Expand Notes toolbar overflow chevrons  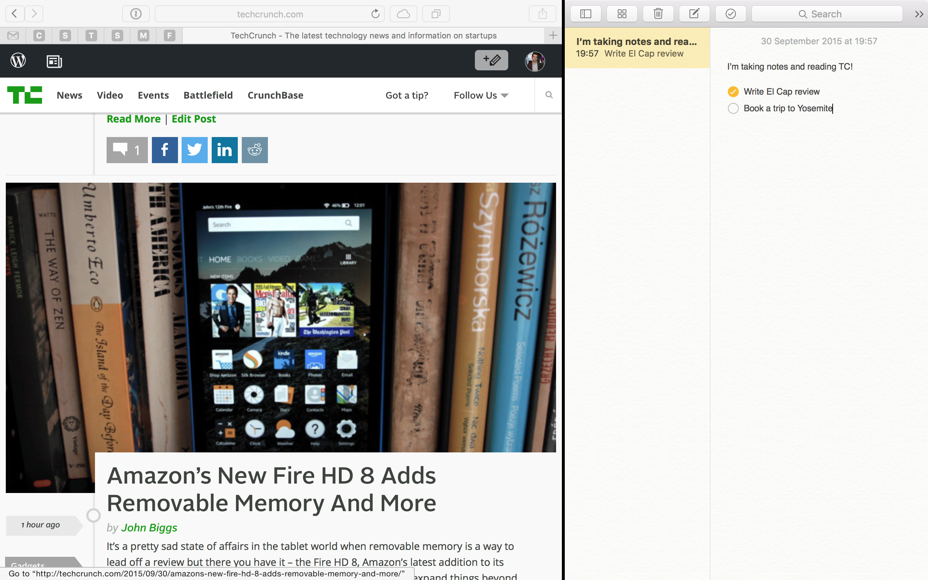(x=919, y=14)
